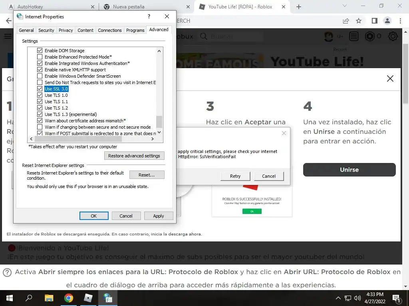Open Google Chrome from the taskbar
The height and width of the screenshot is (306, 409).
[x=69, y=298]
